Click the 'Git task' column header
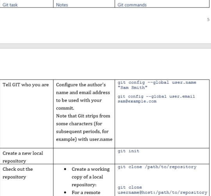This screenshot has width=211, height=196. pyautogui.click(x=10, y=5)
